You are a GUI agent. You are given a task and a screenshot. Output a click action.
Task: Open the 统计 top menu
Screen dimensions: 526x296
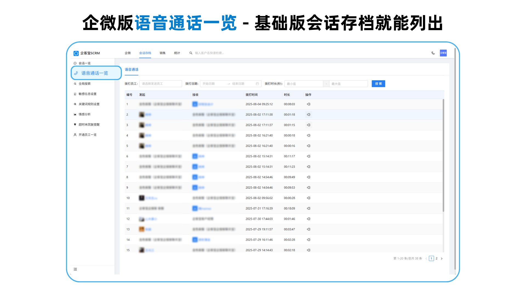(x=177, y=53)
